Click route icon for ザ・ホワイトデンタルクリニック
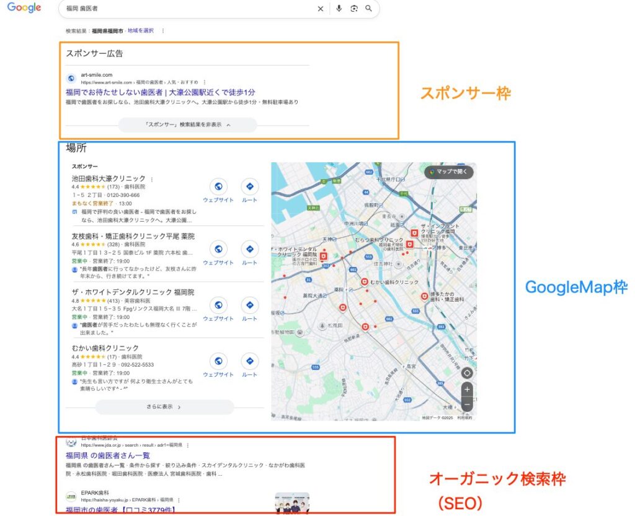This screenshot has width=635, height=516. pos(249,305)
